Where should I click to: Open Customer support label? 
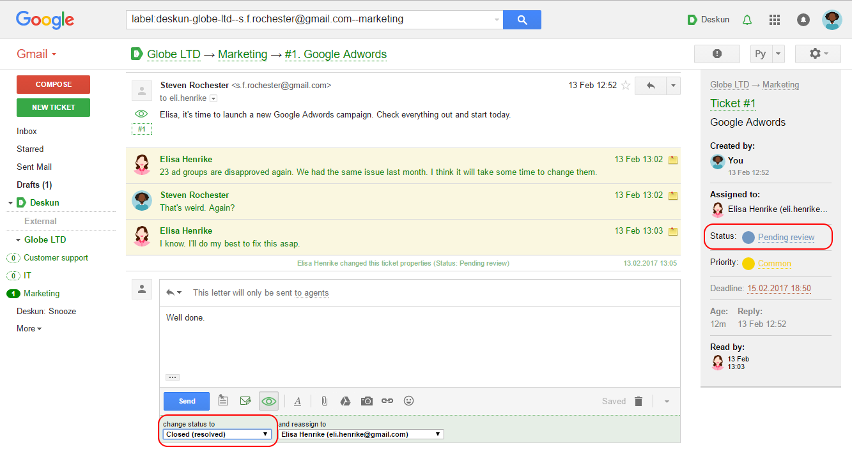(x=56, y=257)
